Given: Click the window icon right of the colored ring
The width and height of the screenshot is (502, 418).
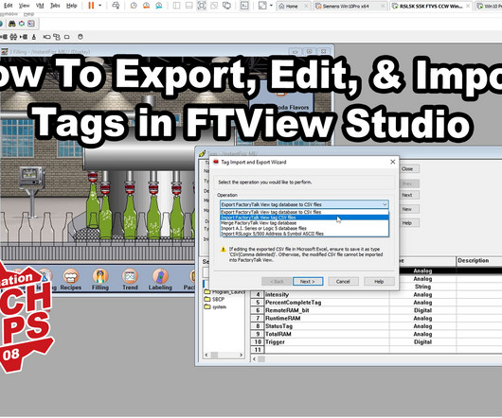Looking at the screenshot, I should coord(31,24).
